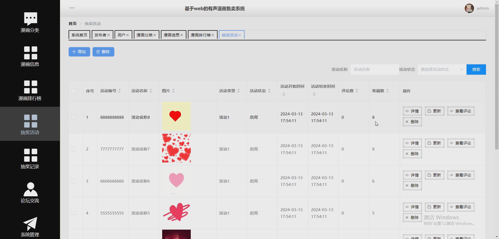This screenshot has height=239, width=499.
Task: Check the row 4 checkbox for 活动名称5
Action: click(74, 213)
